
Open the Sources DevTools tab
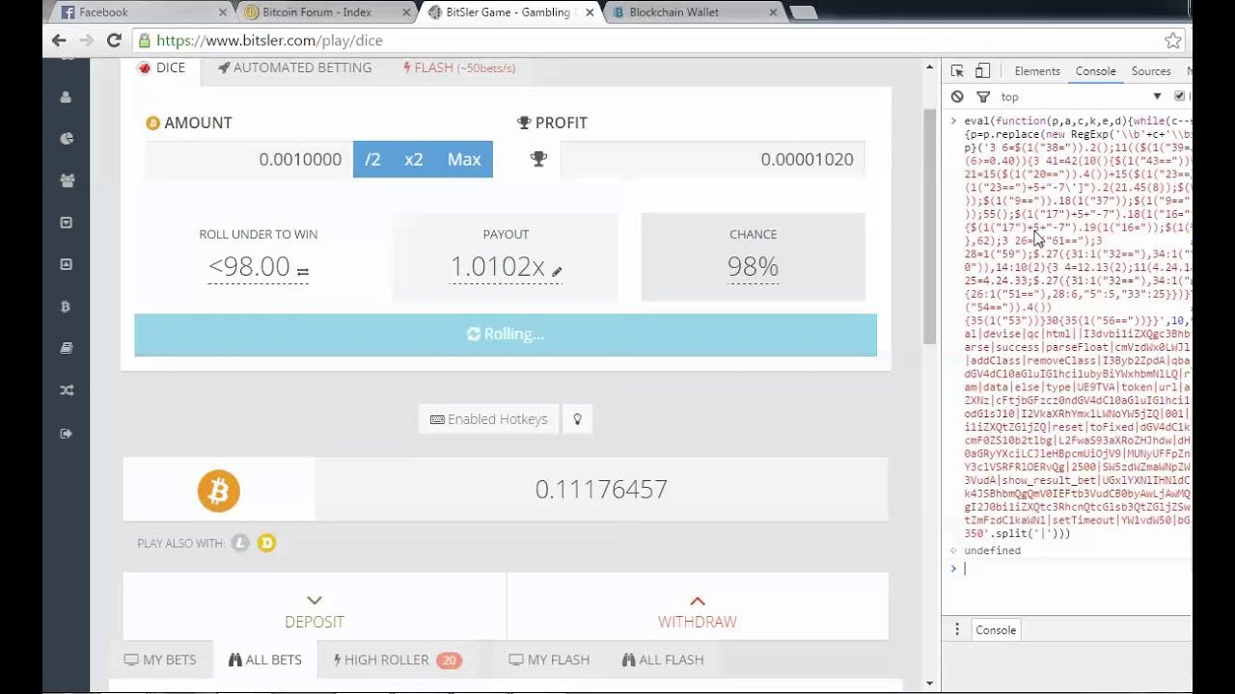pos(1150,71)
